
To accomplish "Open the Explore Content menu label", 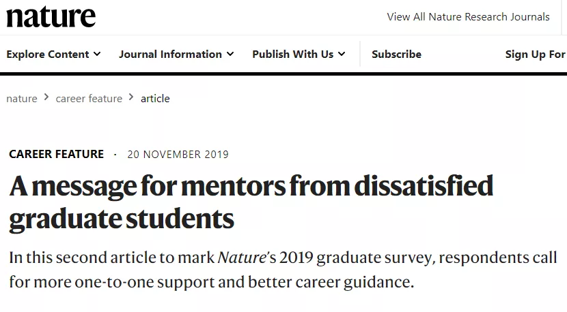I will pyautogui.click(x=48, y=54).
